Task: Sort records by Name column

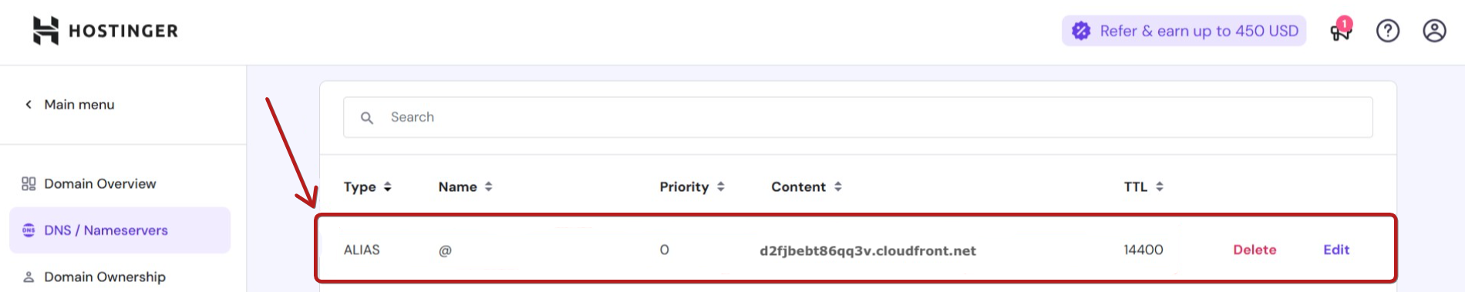Action: click(x=466, y=186)
